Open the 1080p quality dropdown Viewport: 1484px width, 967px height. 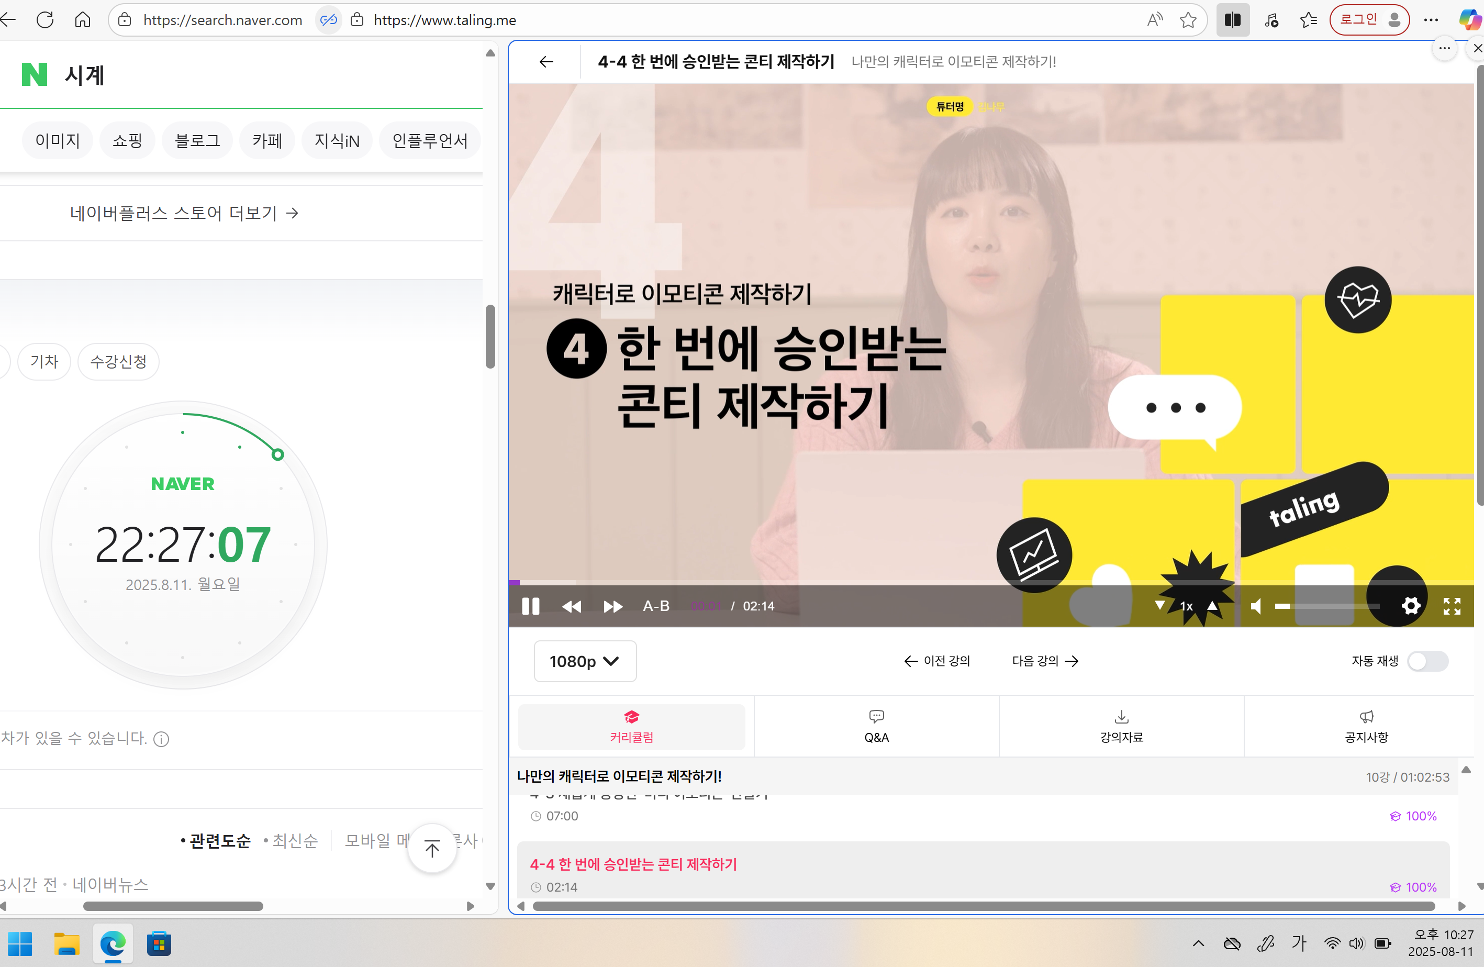(x=584, y=661)
